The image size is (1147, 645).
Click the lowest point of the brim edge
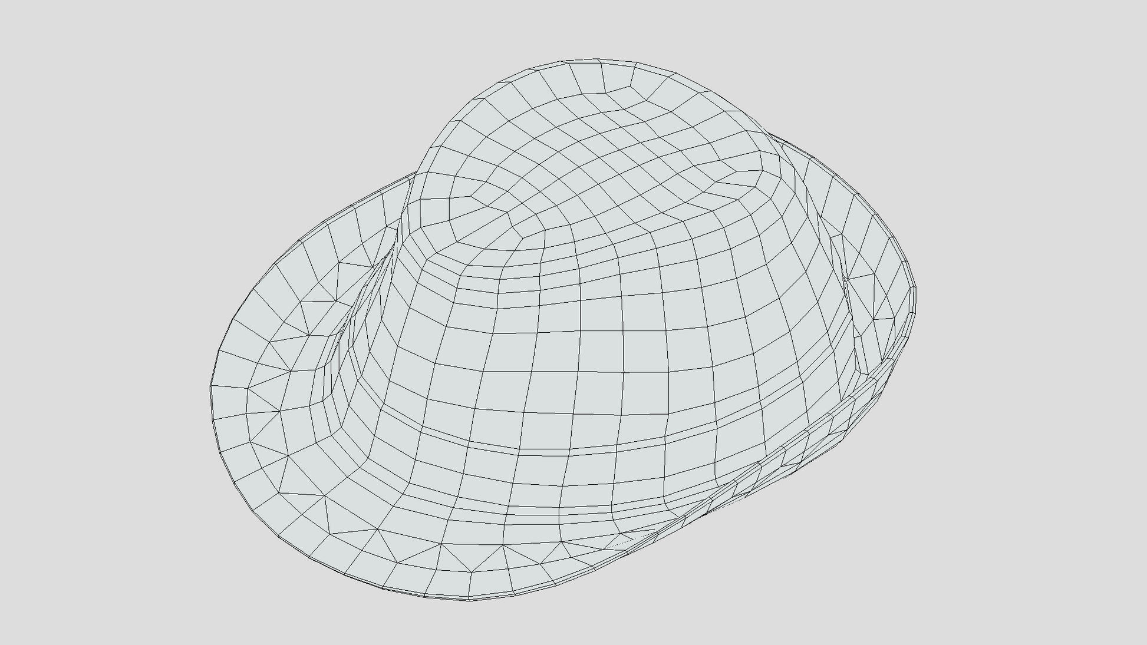tap(470, 600)
